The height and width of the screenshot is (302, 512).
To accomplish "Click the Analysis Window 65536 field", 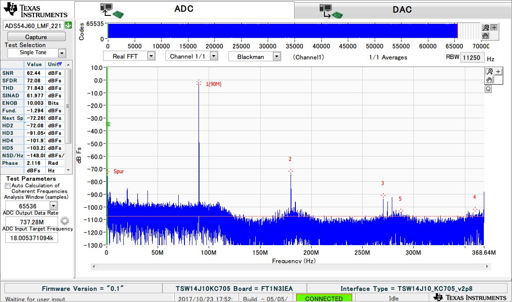I will pyautogui.click(x=27, y=206).
